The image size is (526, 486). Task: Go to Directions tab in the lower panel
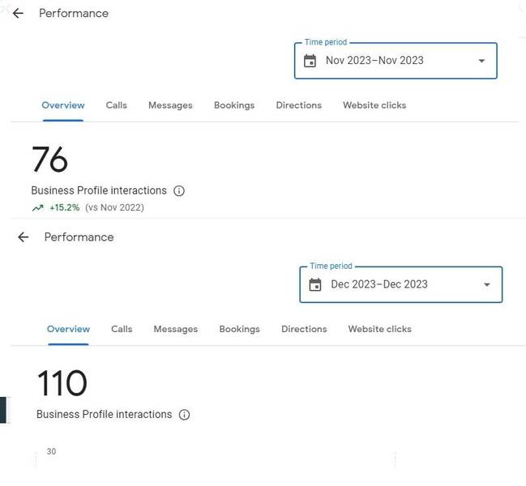pos(304,329)
